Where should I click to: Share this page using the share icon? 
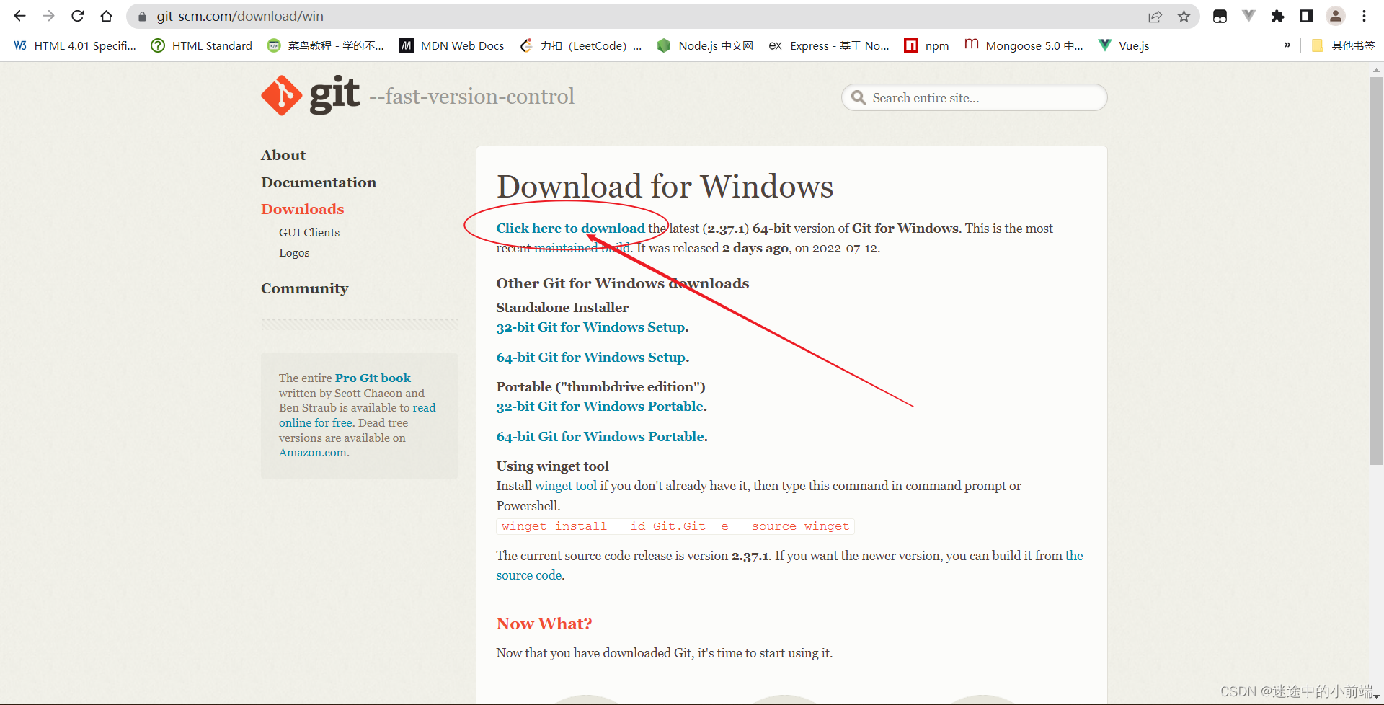point(1155,16)
